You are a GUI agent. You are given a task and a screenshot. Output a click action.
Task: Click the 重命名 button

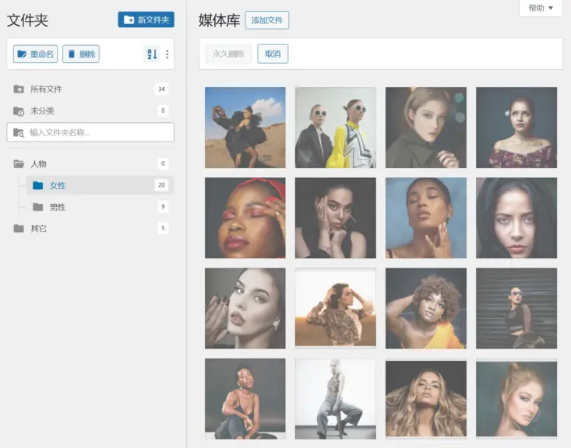click(x=35, y=54)
